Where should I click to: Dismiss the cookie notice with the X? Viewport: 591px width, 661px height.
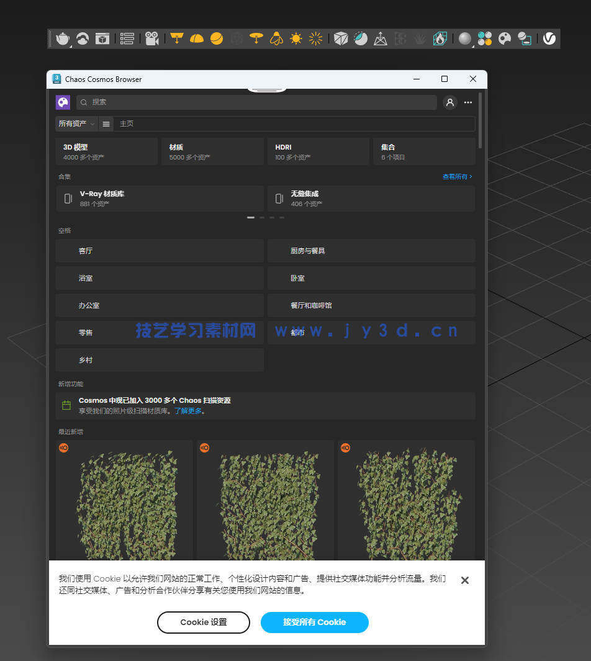point(464,580)
